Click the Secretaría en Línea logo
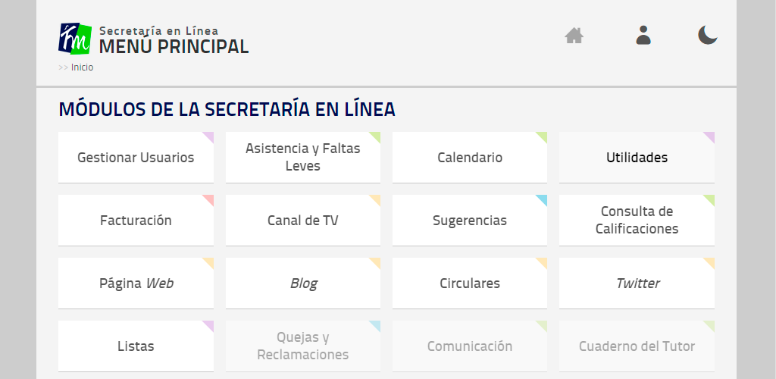Image resolution: width=776 pixels, height=379 pixels. (x=75, y=39)
